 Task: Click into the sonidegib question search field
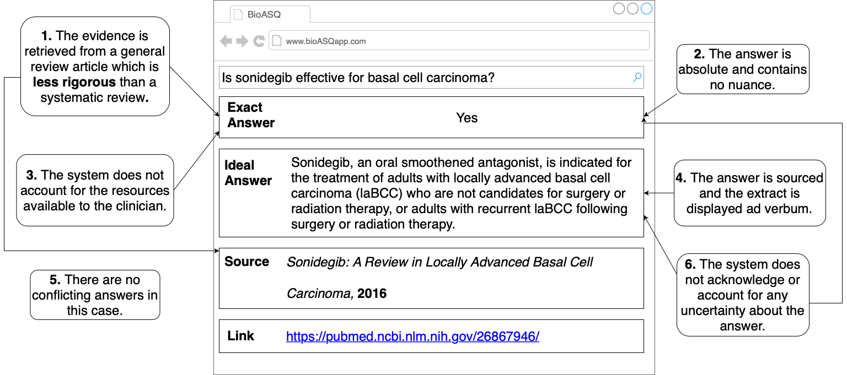[x=425, y=78]
